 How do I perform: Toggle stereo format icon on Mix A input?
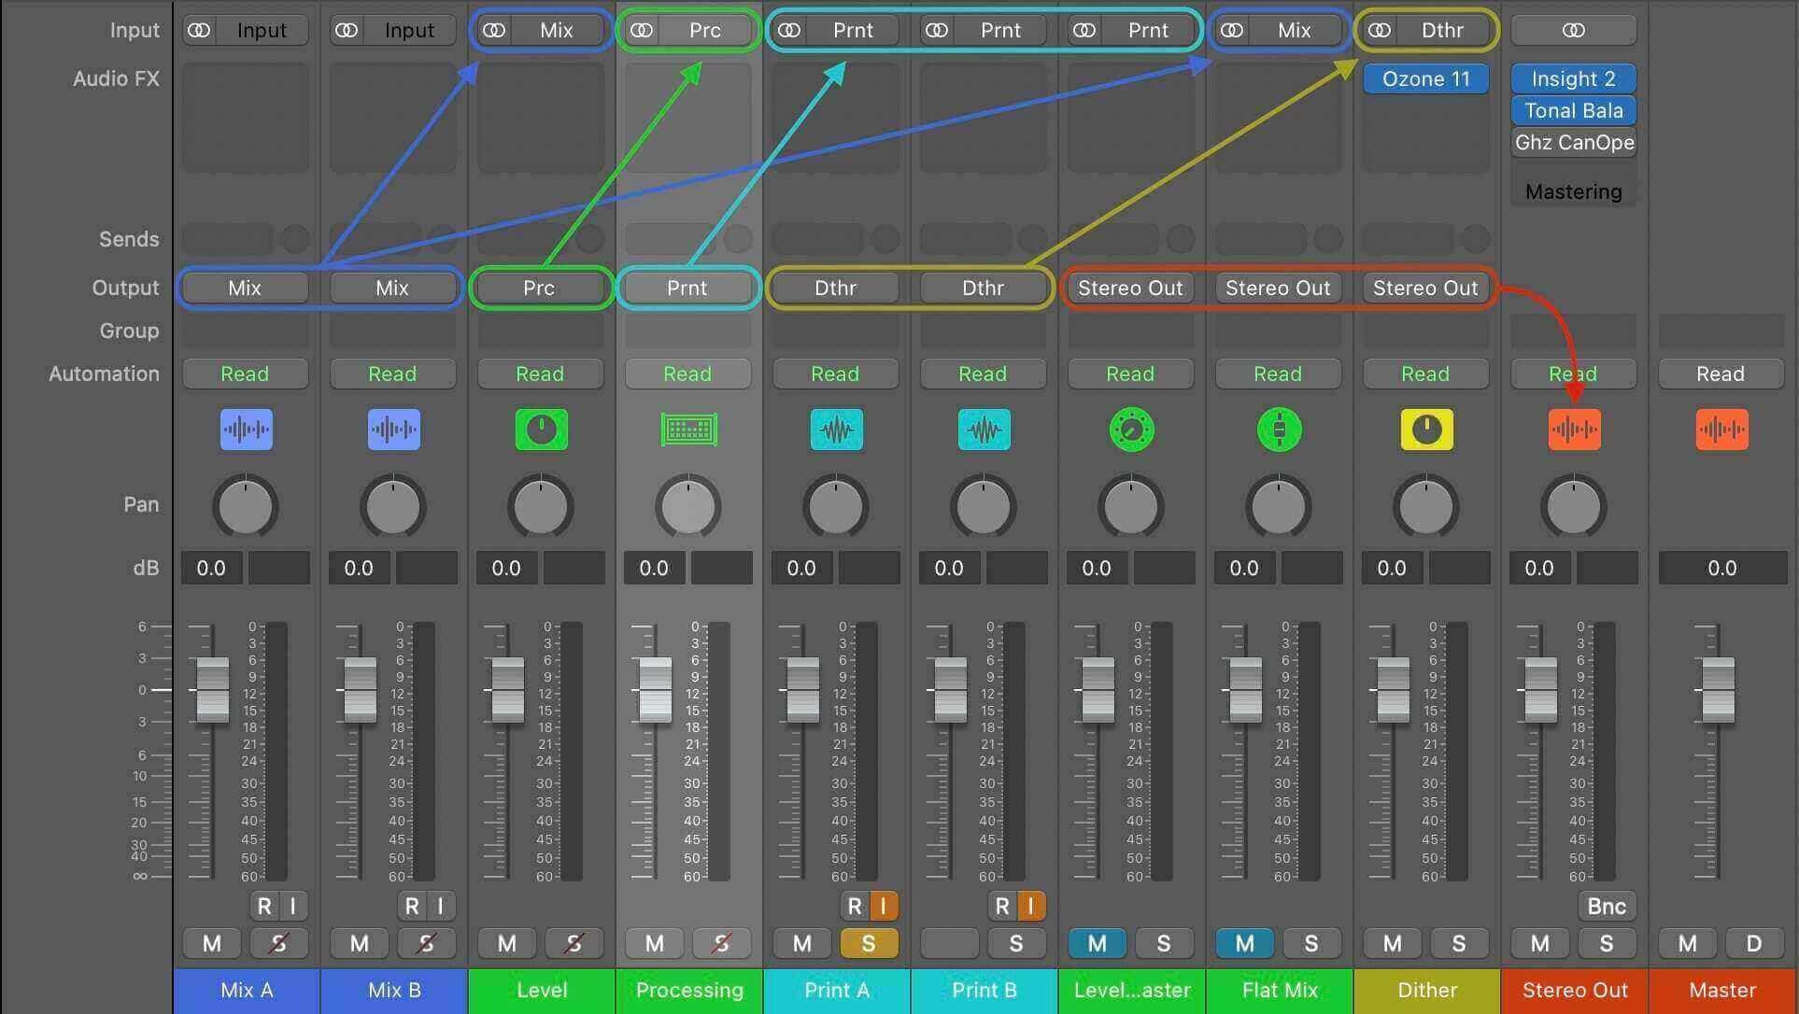click(199, 30)
